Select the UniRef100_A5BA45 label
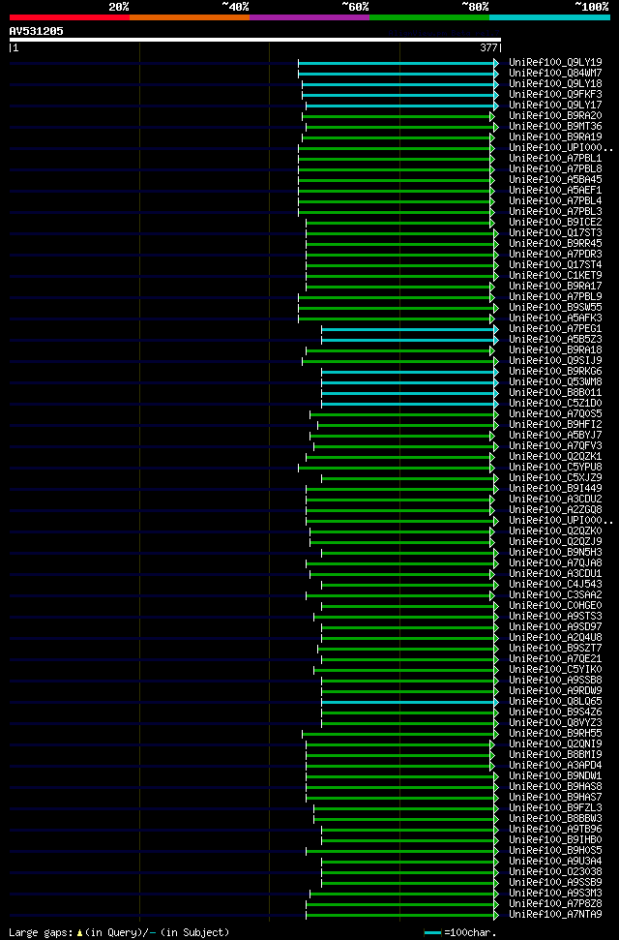 click(x=555, y=180)
